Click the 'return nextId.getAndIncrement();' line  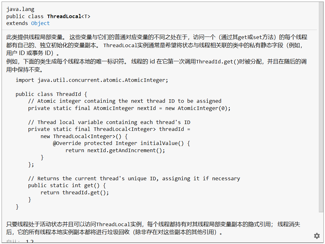(x=115, y=151)
